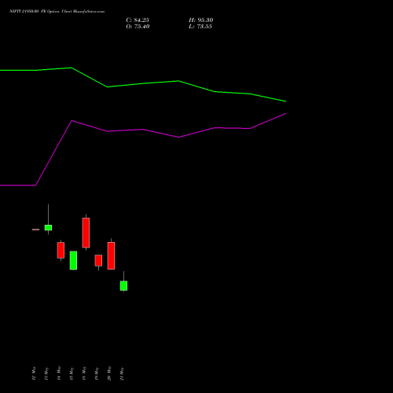Click the 20 May date axis label
Image resolution: width=393 pixels, height=393 pixels.
(x=109, y=373)
